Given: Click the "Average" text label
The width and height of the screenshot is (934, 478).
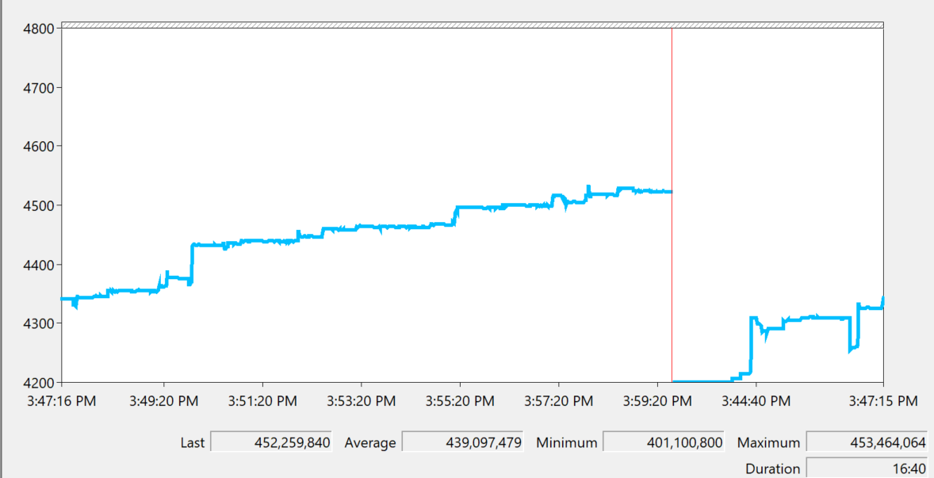Looking at the screenshot, I should (369, 442).
